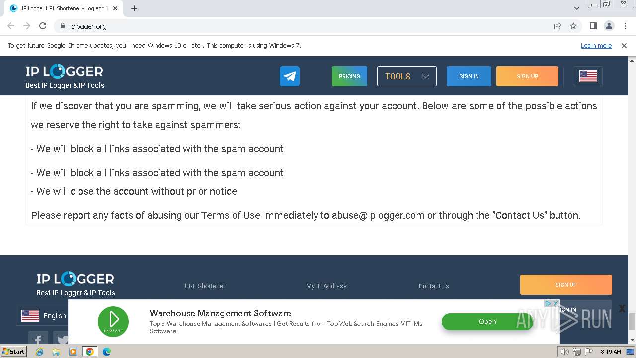Share this page via address bar icon
Image resolution: width=636 pixels, height=358 pixels.
point(557,26)
